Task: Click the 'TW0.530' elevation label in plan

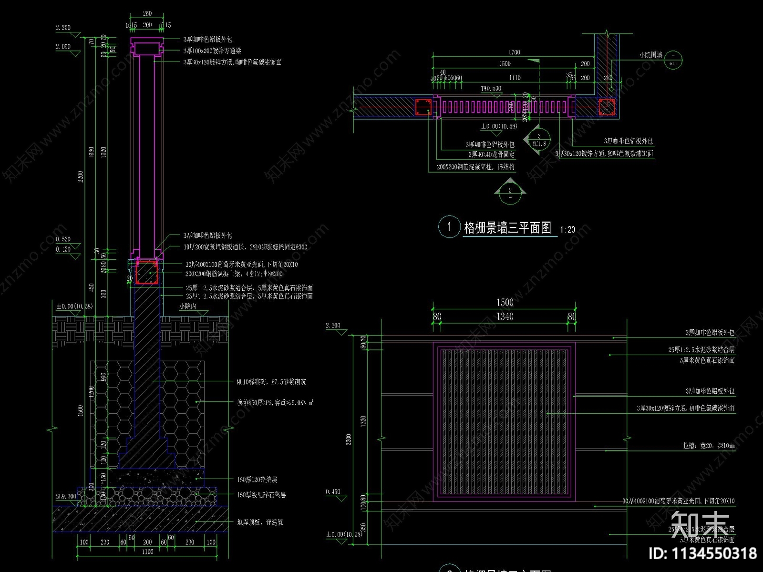Action: click(491, 88)
